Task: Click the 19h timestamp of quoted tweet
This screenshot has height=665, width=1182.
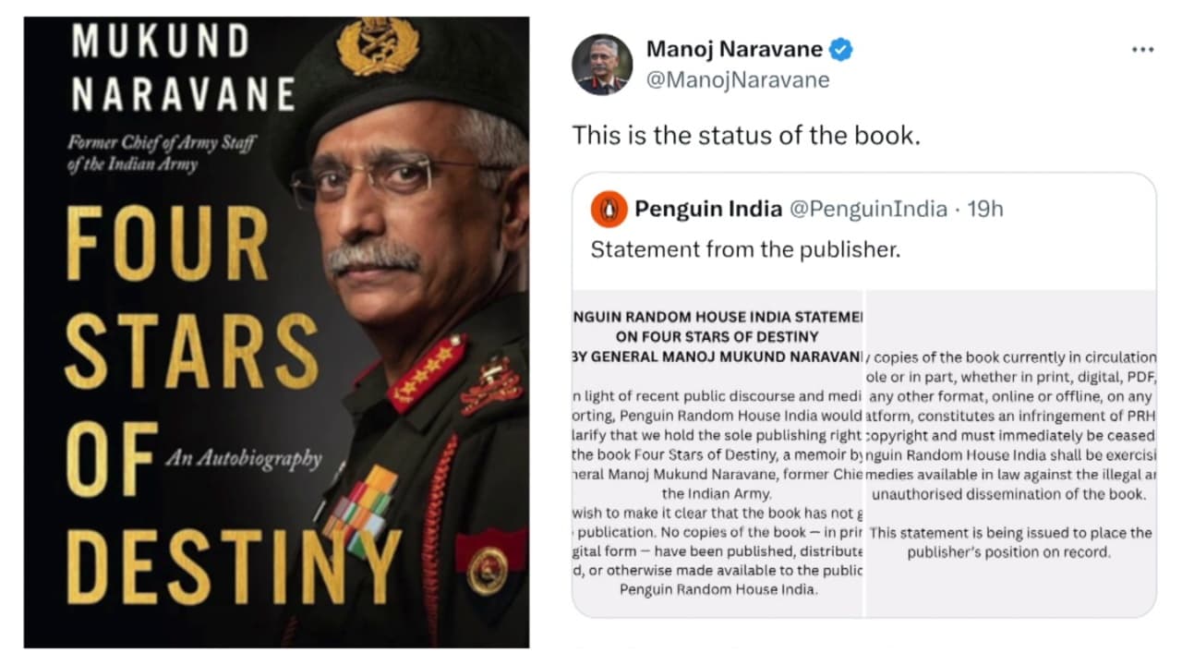Action: click(x=985, y=209)
